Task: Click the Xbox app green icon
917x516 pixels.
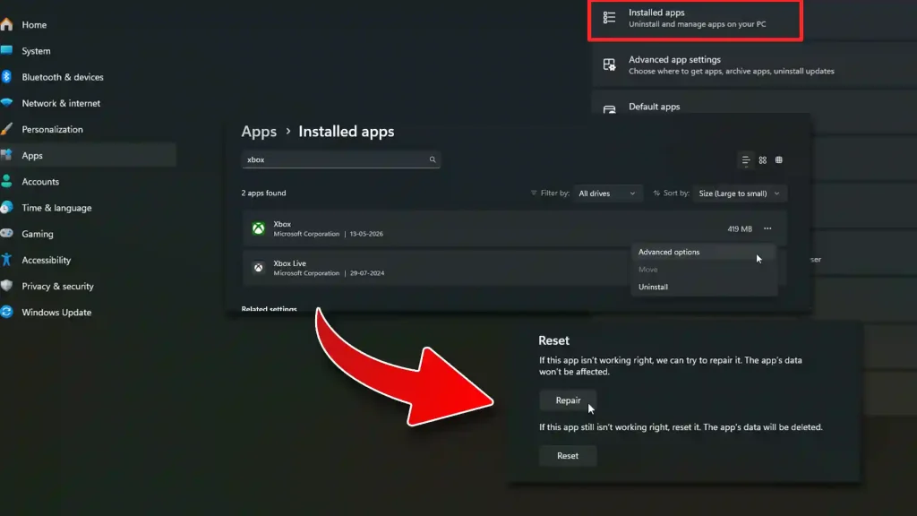Action: [258, 228]
